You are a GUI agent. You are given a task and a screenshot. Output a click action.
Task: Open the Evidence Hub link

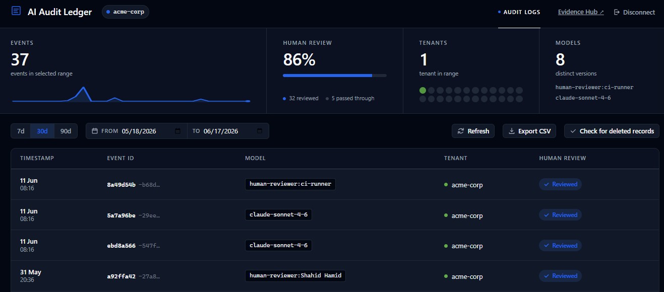coord(581,12)
